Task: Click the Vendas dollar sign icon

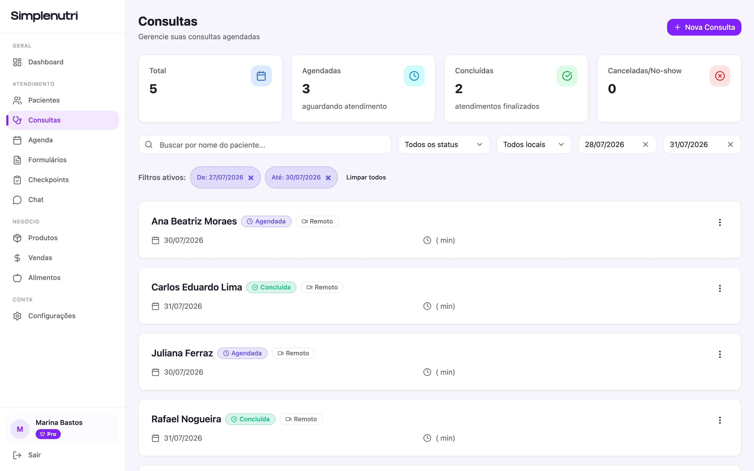Action: (17, 258)
